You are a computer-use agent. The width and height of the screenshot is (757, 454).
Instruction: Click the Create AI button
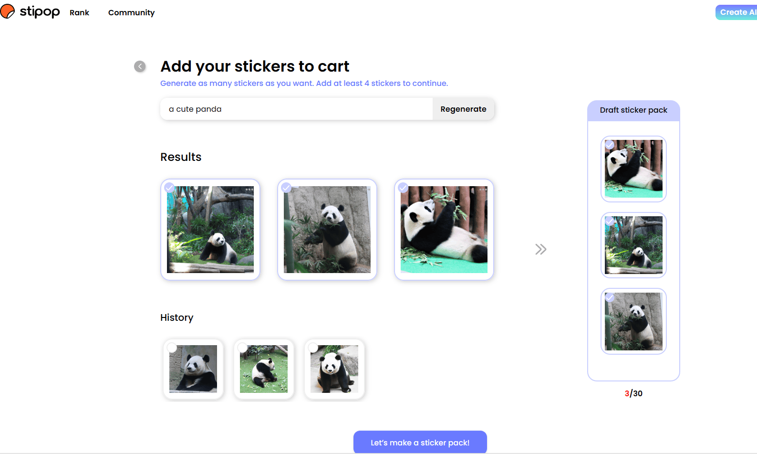point(737,12)
